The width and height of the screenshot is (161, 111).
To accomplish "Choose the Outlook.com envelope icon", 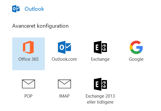I will pos(64,47).
